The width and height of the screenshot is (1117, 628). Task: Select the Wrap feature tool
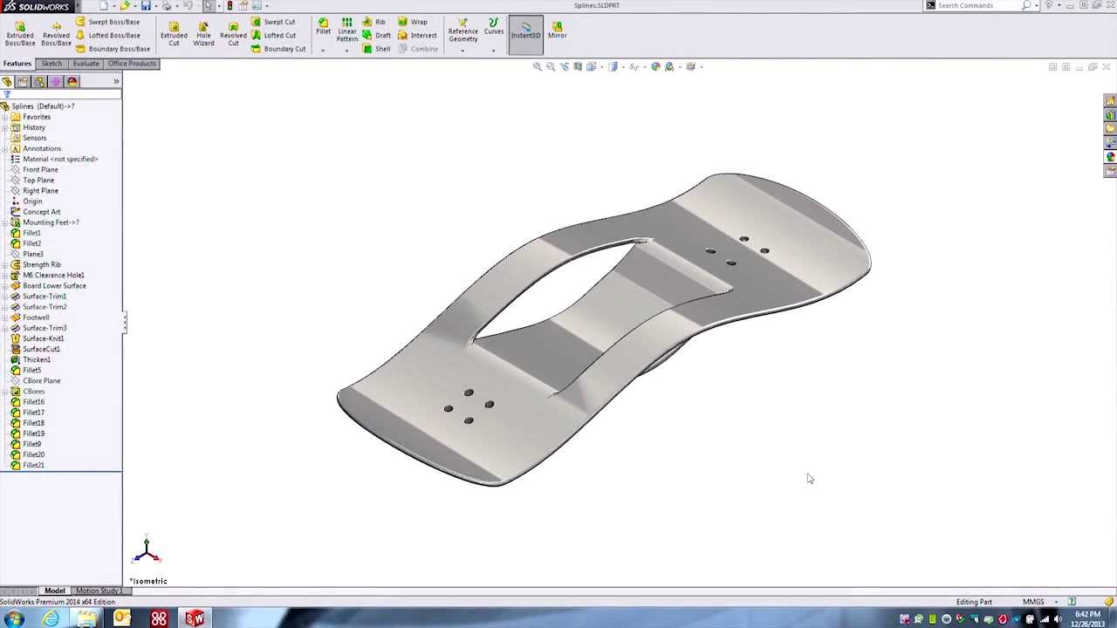413,22
